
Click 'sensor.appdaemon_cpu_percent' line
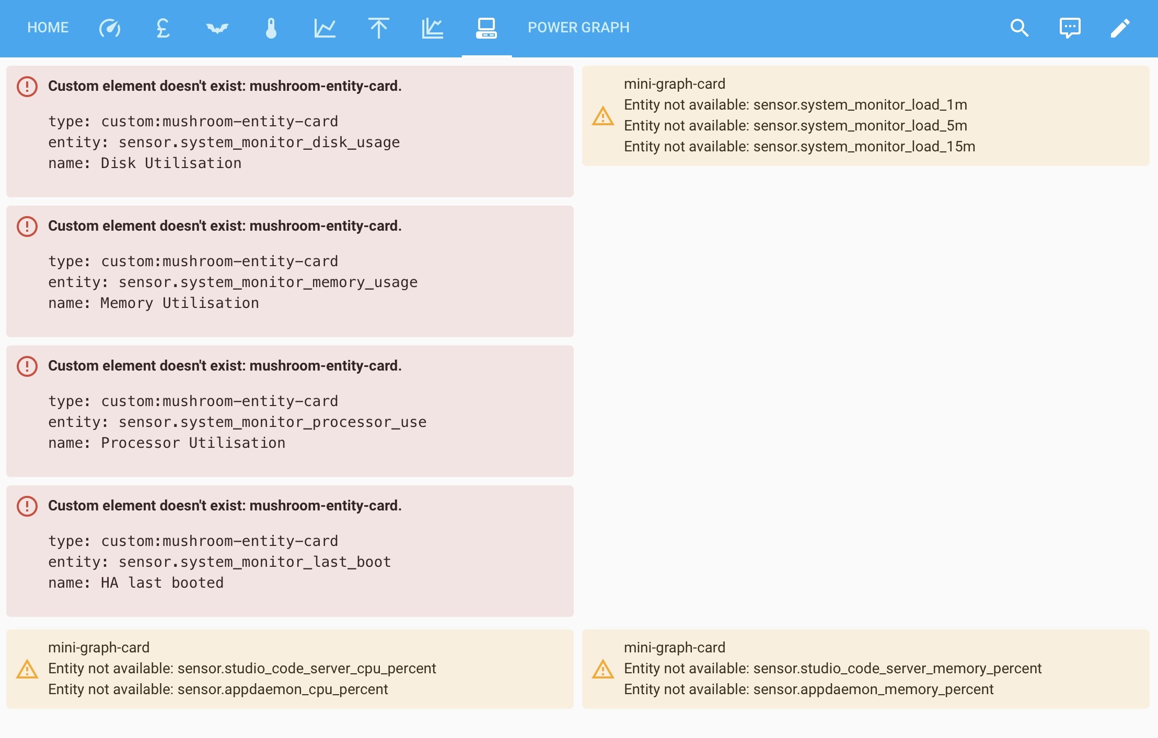click(x=218, y=689)
